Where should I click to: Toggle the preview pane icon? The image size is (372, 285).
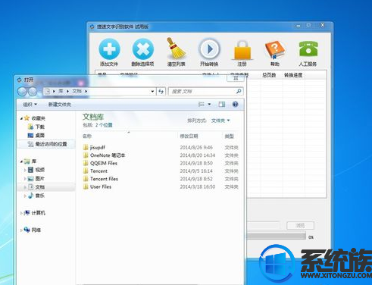click(222, 104)
